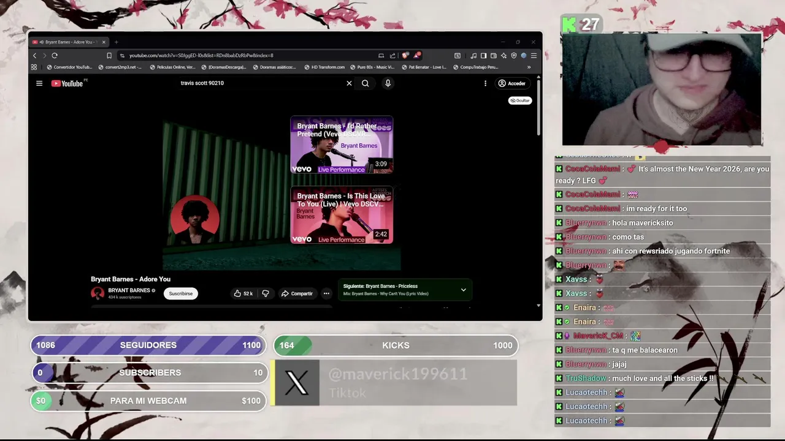Open the browser hamburger main menu

coord(534,55)
